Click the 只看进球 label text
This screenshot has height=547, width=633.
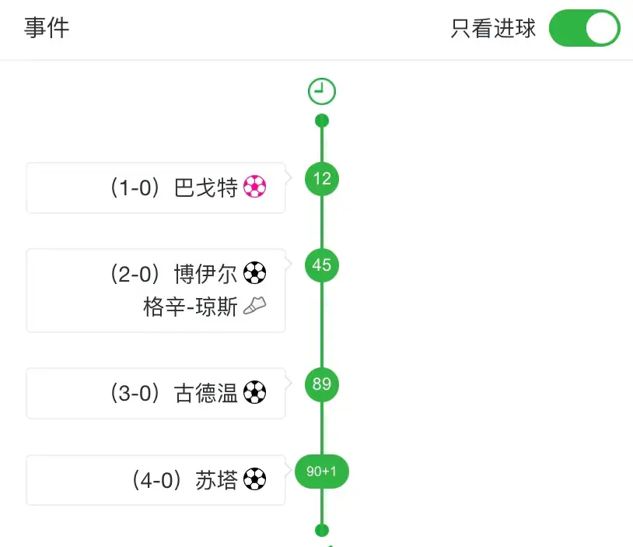click(493, 30)
